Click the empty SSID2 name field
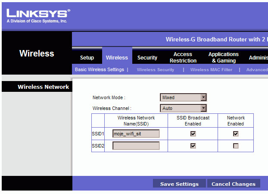Image resolution: width=268 pixels, height=194 pixels. 136,146
